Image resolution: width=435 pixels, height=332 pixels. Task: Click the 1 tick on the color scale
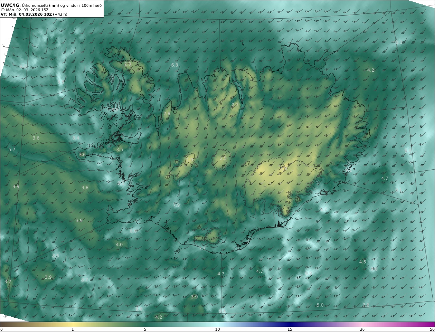coord(73,329)
